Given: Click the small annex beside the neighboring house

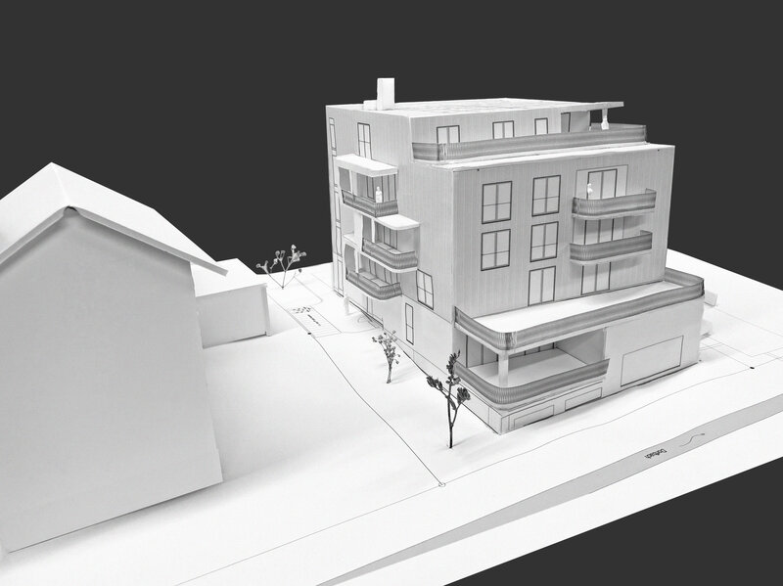Looking at the screenshot, I should pyautogui.click(x=233, y=304).
